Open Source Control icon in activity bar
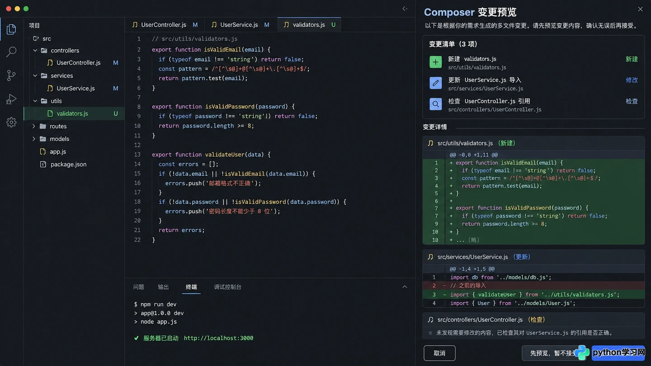Screen dimensions: 651x366 point(11,75)
